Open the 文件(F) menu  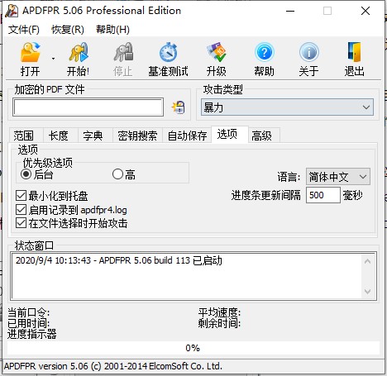pos(23,30)
